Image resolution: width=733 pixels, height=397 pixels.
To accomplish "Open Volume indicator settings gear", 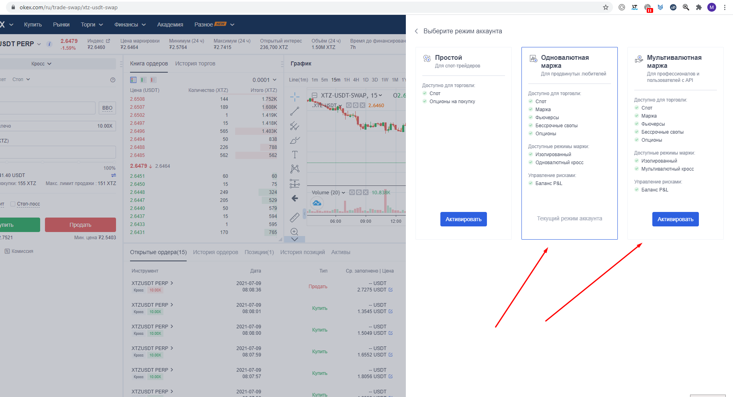I will pos(359,192).
